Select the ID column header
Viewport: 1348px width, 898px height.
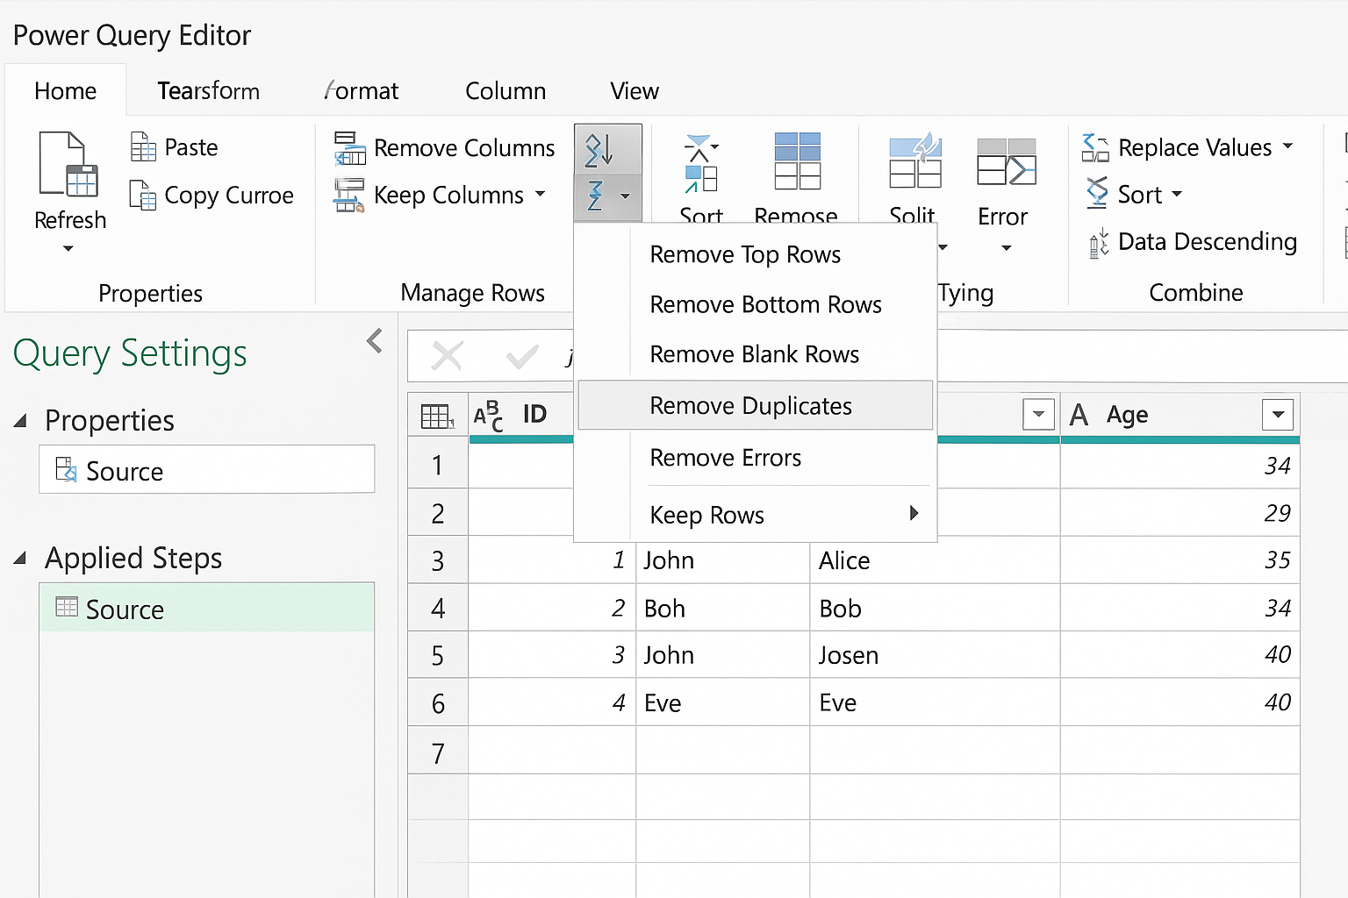click(x=521, y=415)
